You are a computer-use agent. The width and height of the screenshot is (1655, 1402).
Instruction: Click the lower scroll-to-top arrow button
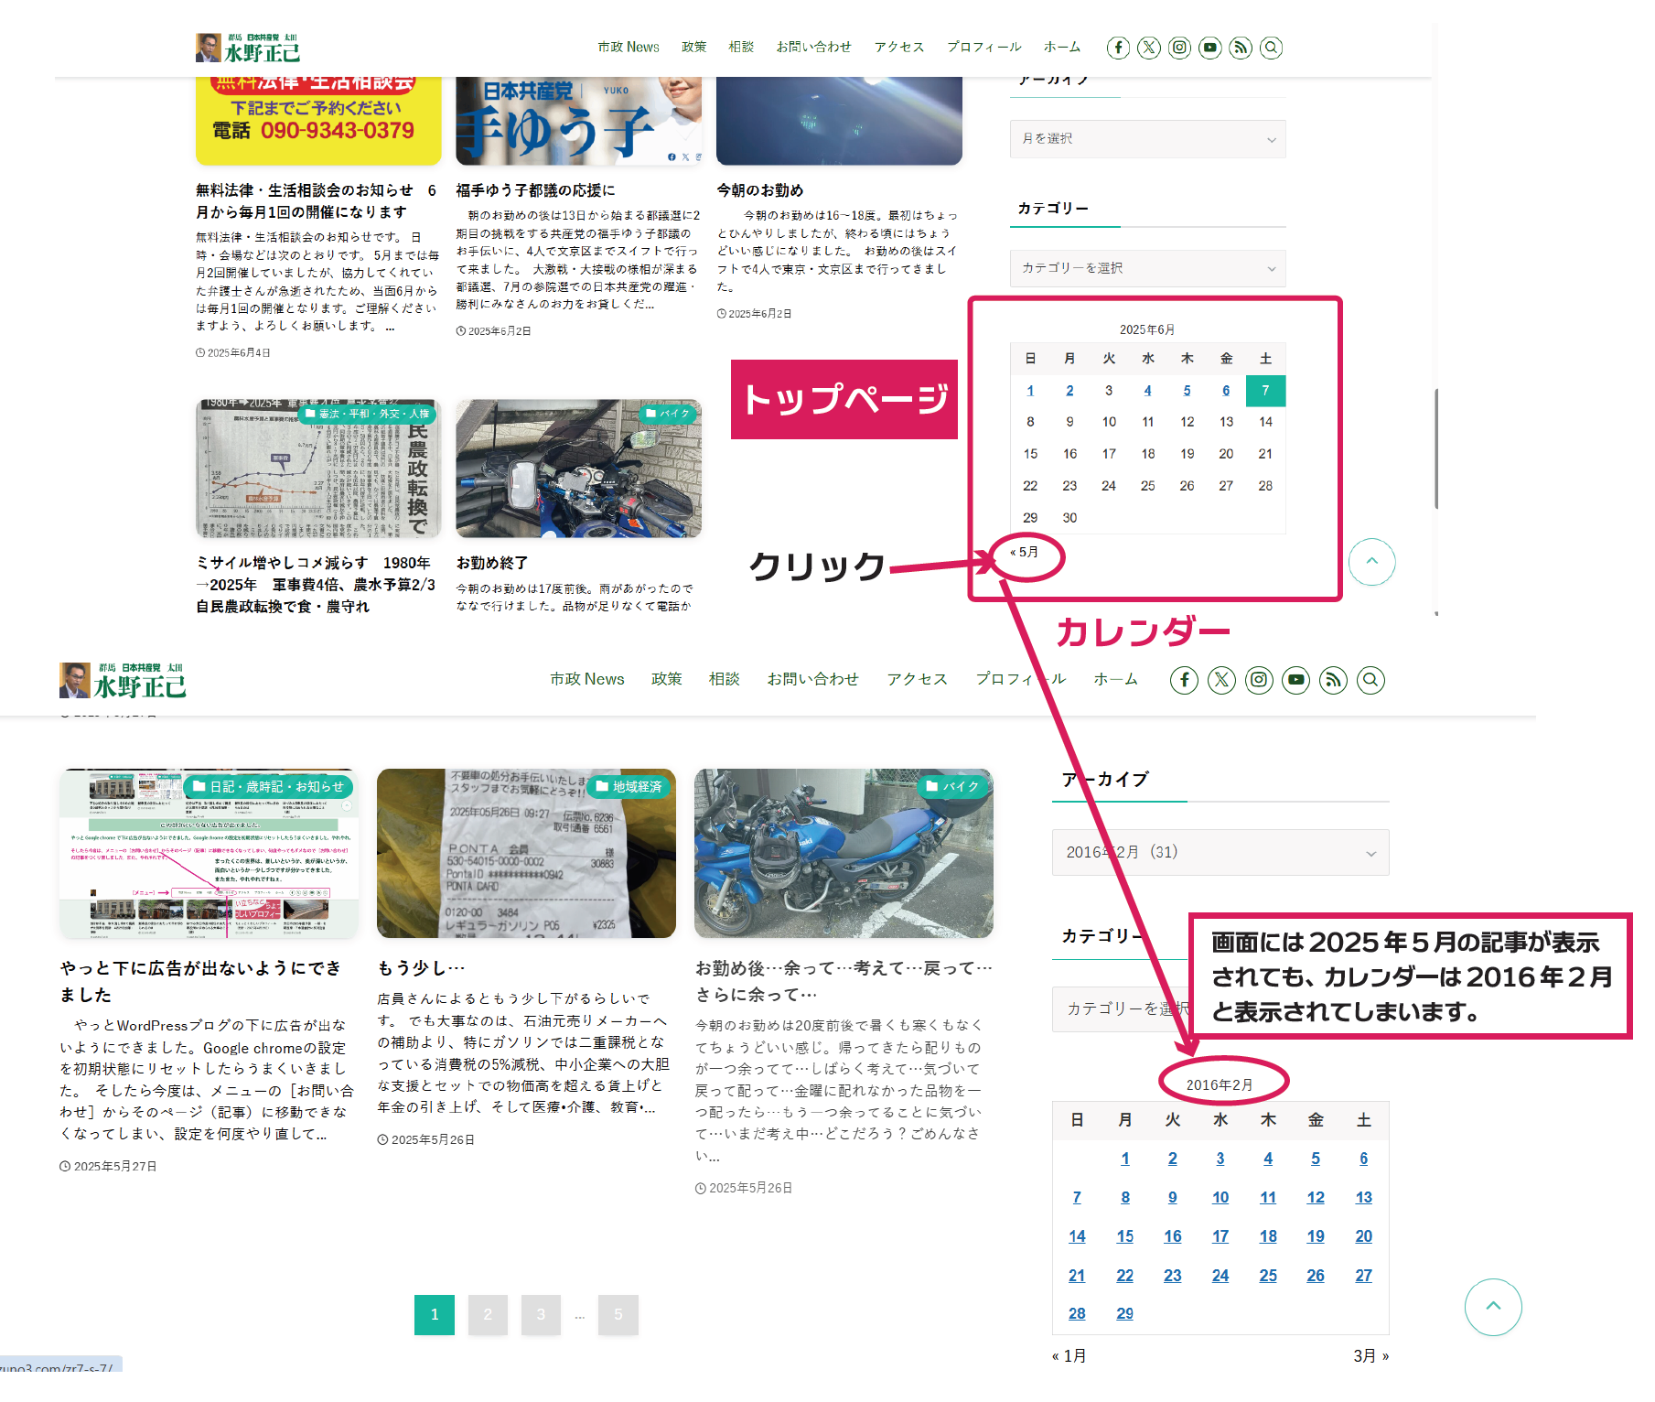1492,1307
